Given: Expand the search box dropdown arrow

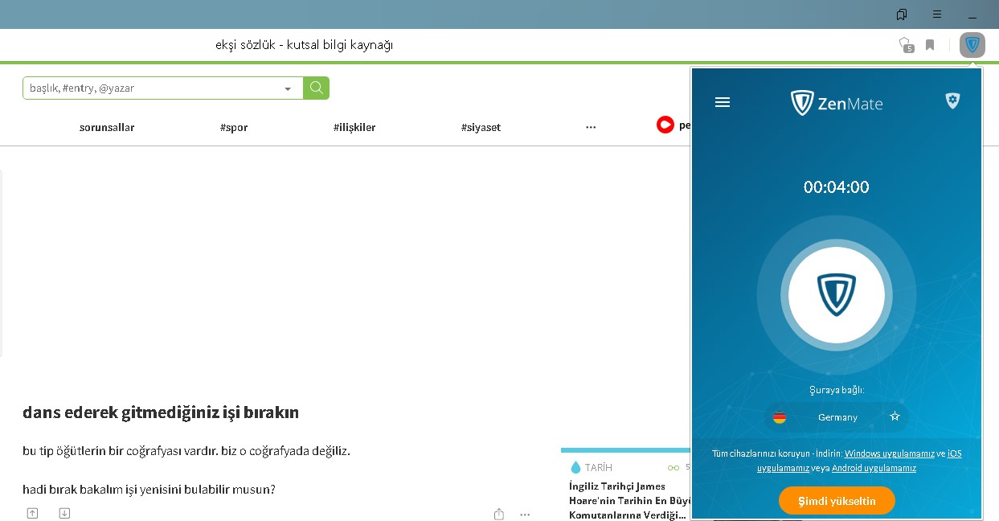Looking at the screenshot, I should point(288,89).
